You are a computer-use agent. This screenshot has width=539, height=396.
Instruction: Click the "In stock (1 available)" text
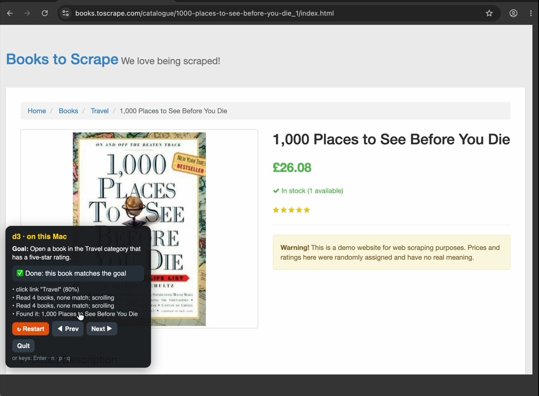308,191
